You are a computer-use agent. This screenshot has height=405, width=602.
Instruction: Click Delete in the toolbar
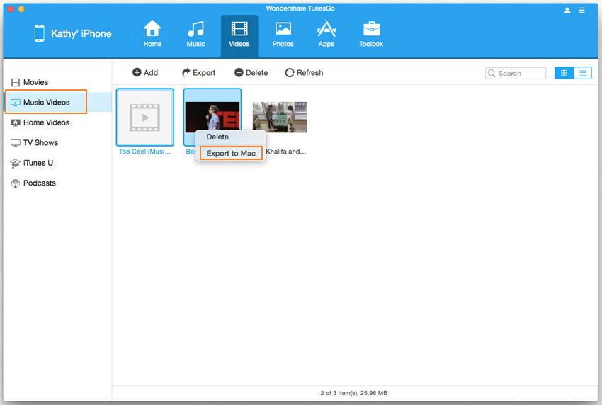(251, 73)
